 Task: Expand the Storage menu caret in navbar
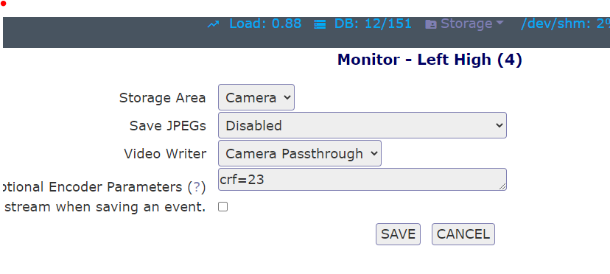click(499, 24)
